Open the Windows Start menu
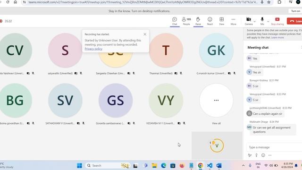The width and height of the screenshot is (302, 170). [x=79, y=165]
